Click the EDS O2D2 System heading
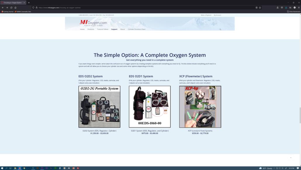The width and height of the screenshot is (301, 170). pyautogui.click(x=90, y=76)
